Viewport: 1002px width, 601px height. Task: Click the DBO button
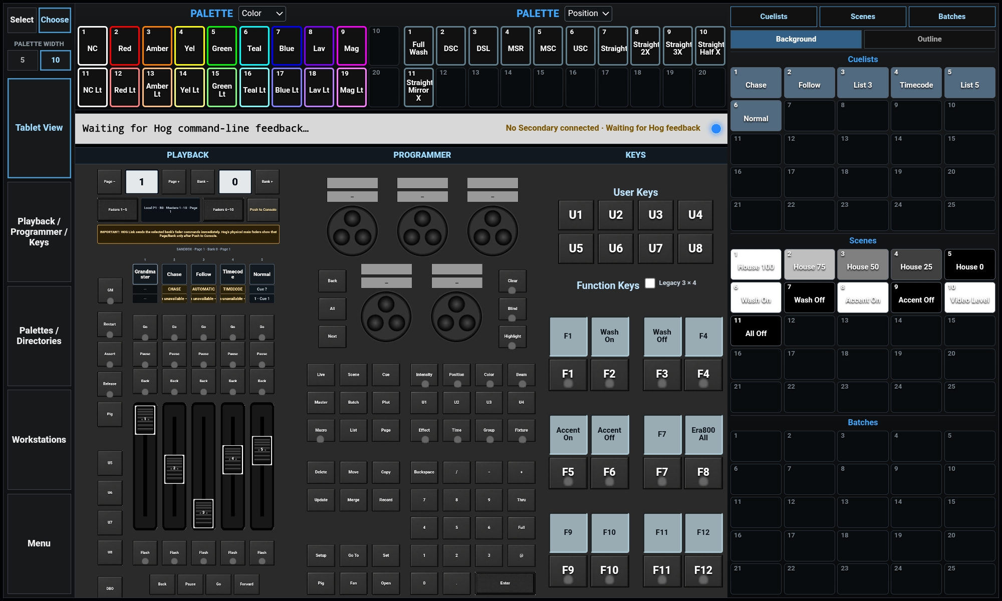(x=110, y=588)
